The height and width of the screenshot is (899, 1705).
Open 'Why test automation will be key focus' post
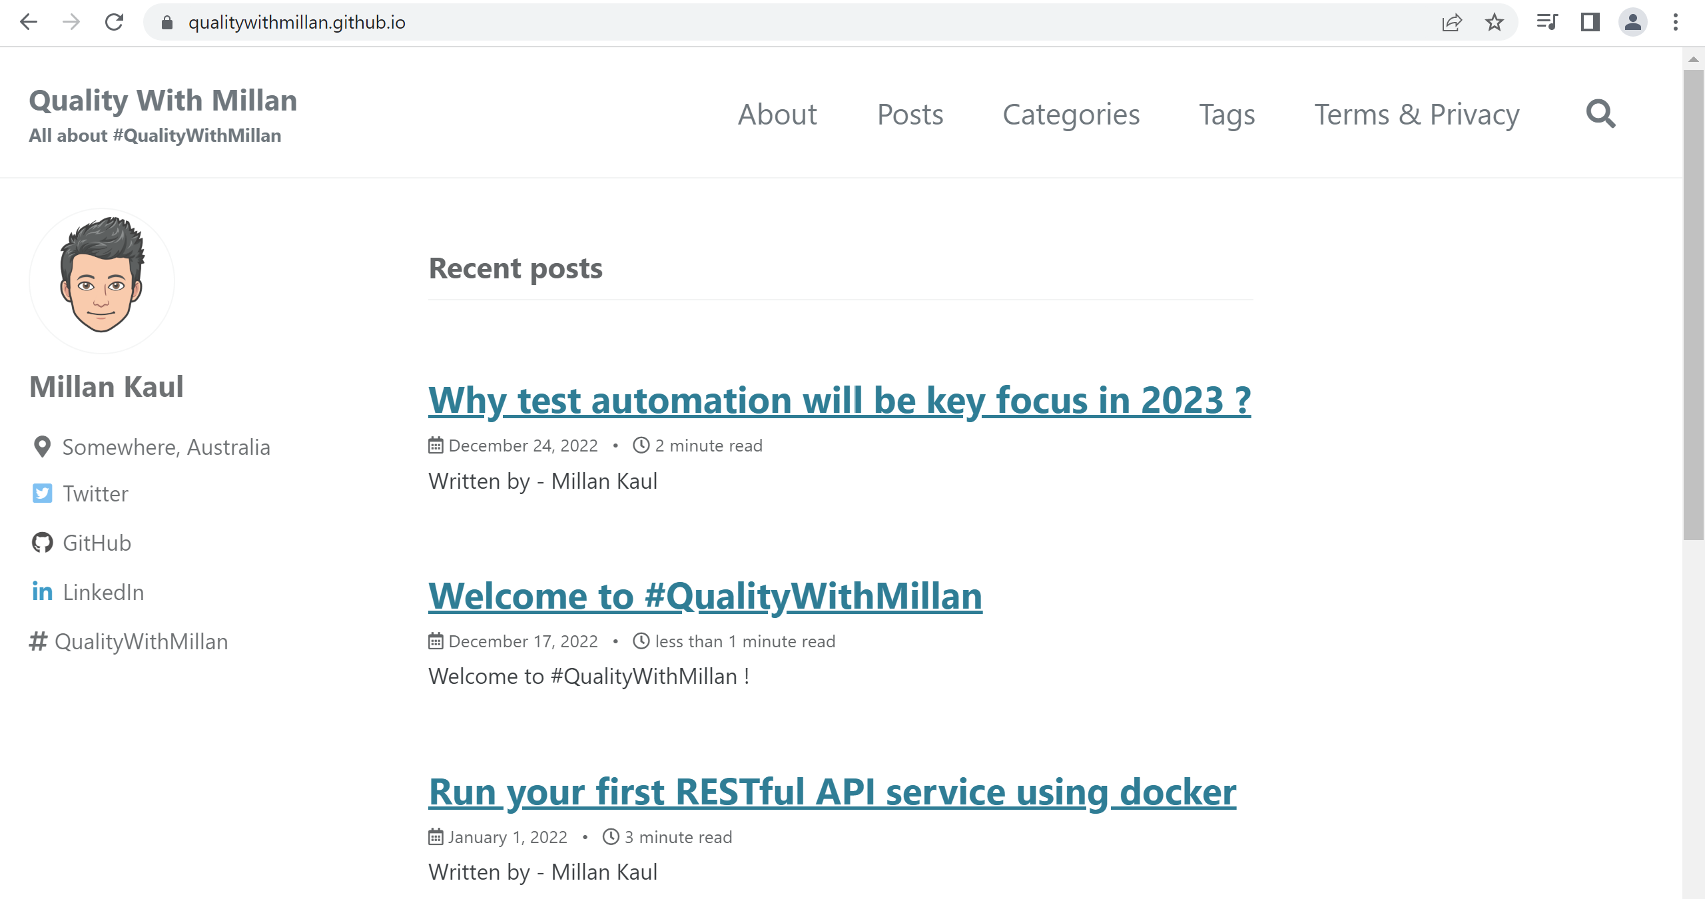(x=839, y=401)
